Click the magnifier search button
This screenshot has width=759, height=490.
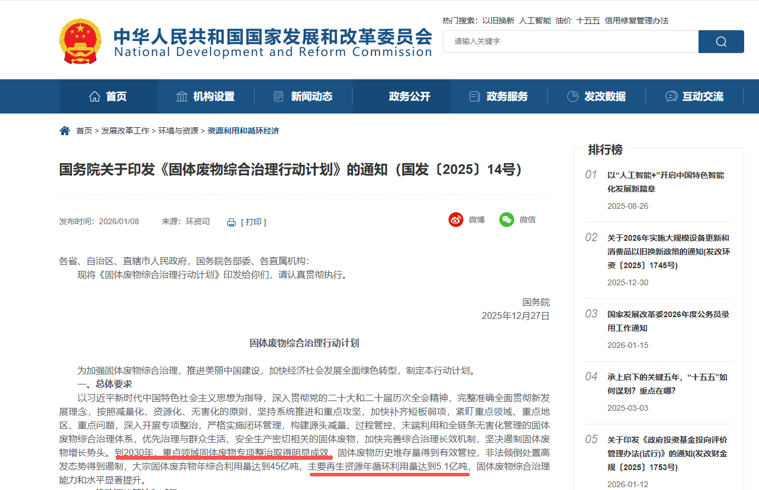pyautogui.click(x=721, y=42)
